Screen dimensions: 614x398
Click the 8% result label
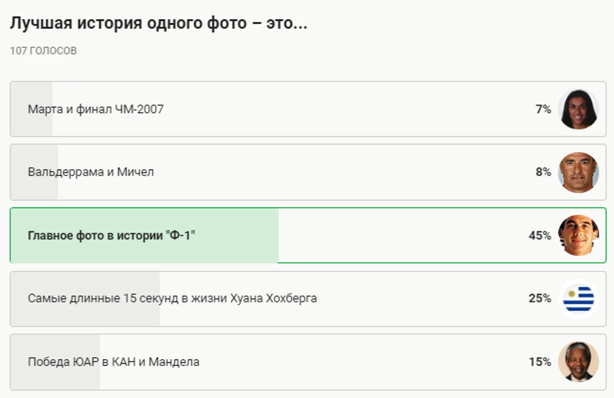[543, 172]
